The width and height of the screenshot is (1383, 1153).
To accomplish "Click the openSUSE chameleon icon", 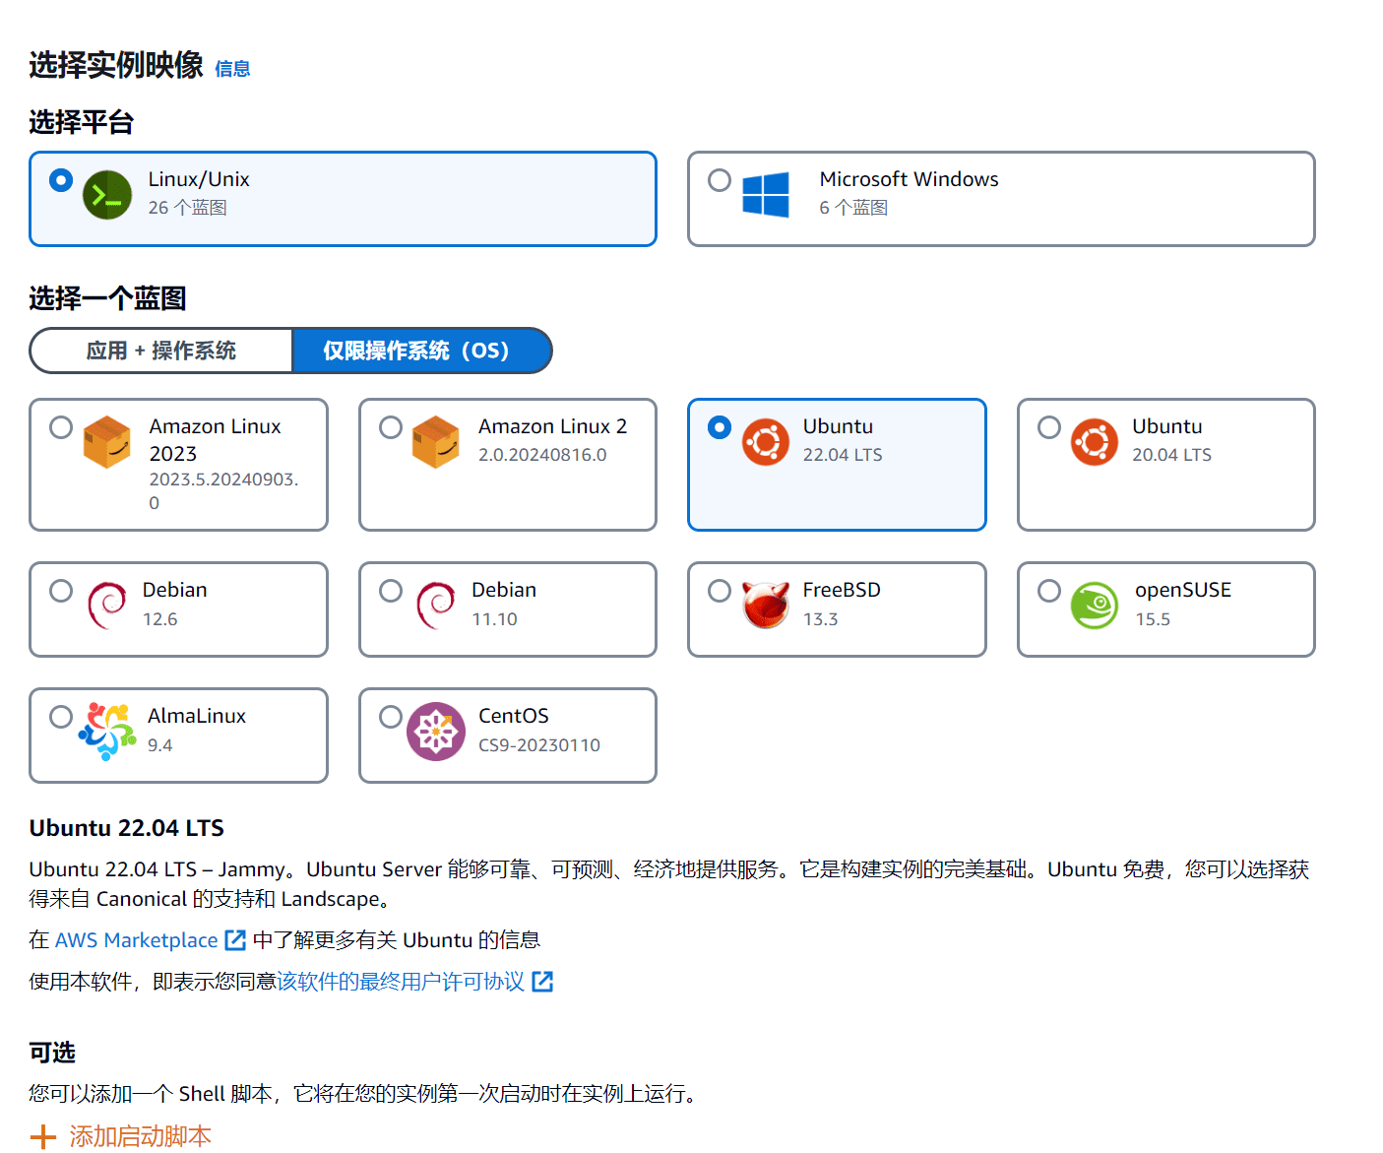I will [1094, 605].
